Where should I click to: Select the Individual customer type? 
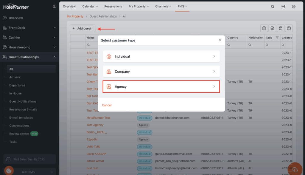click(161, 56)
